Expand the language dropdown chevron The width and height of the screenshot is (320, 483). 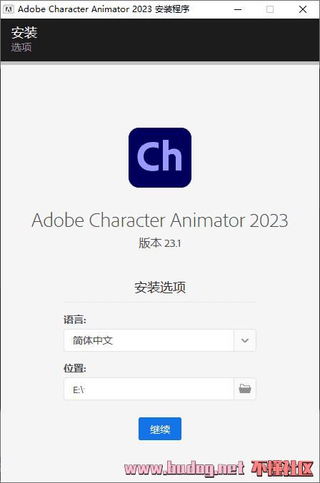245,340
